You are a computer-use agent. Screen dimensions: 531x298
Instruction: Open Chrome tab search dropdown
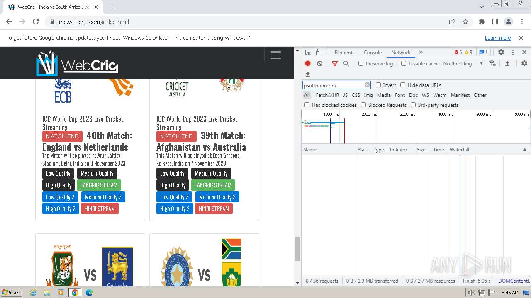[482, 7]
